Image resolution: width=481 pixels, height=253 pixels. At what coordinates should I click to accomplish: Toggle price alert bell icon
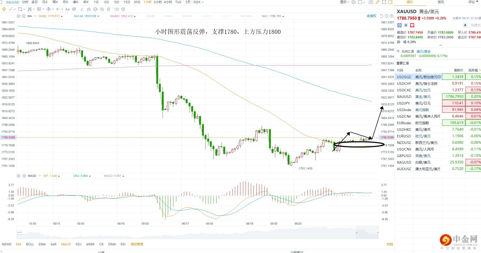coord(465,25)
